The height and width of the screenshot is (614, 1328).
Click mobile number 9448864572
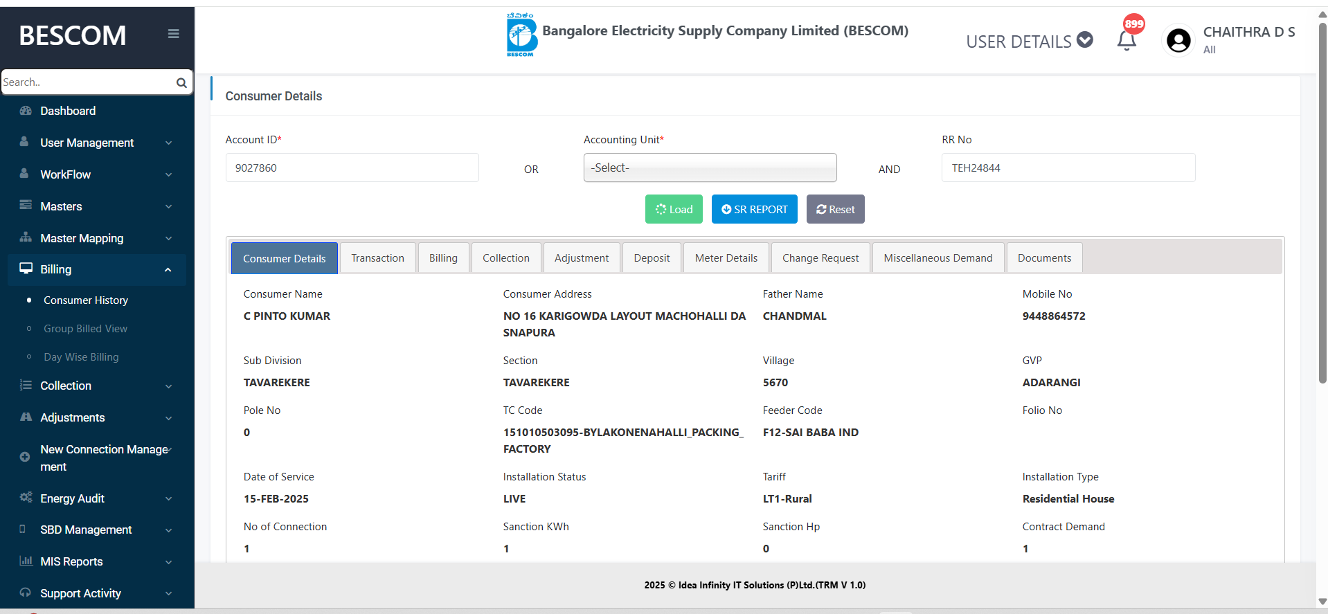[1054, 316]
